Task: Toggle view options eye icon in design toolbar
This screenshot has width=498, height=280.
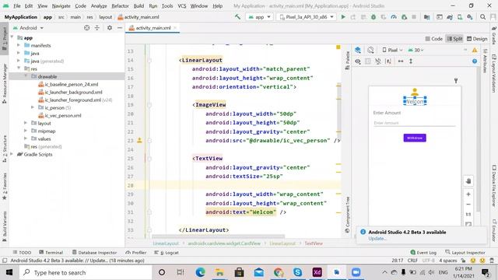Action: (x=358, y=61)
